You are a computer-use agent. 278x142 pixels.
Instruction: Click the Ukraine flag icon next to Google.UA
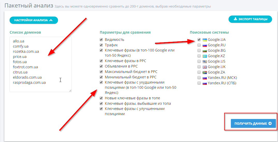tap(205, 40)
